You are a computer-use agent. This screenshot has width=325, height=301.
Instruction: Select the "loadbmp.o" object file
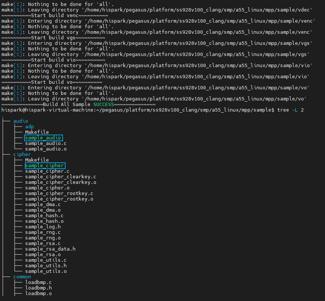pyautogui.click(x=38, y=294)
